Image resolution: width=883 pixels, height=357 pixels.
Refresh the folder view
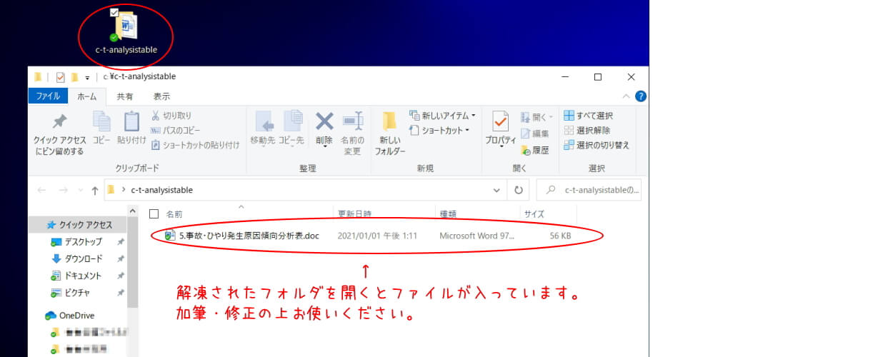517,191
